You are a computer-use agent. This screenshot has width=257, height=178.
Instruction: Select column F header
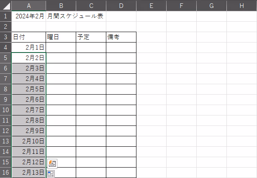181,5
